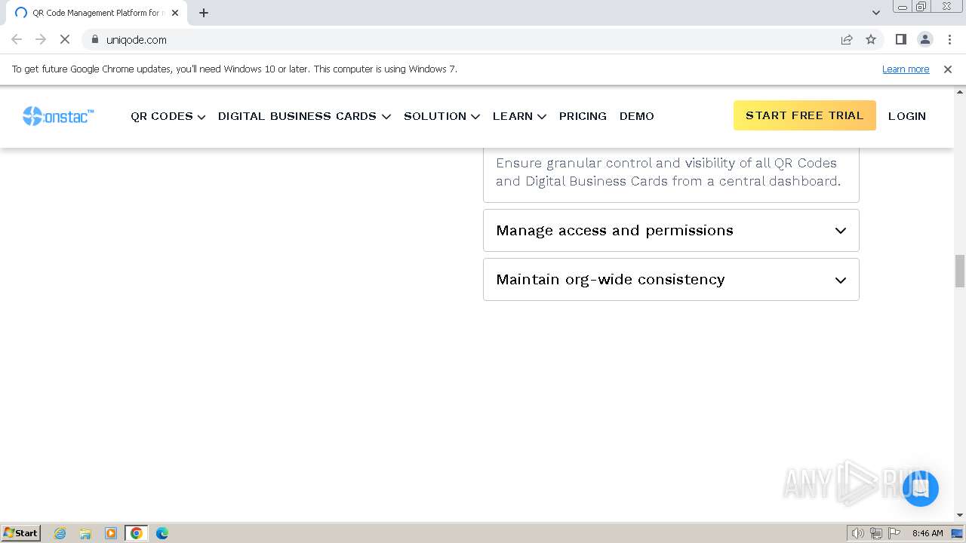Go forward to next page
The image size is (966, 543).
point(41,39)
